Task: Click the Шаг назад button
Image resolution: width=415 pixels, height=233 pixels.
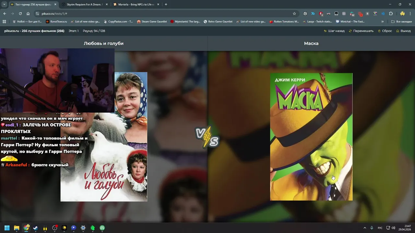Action: 334,31
